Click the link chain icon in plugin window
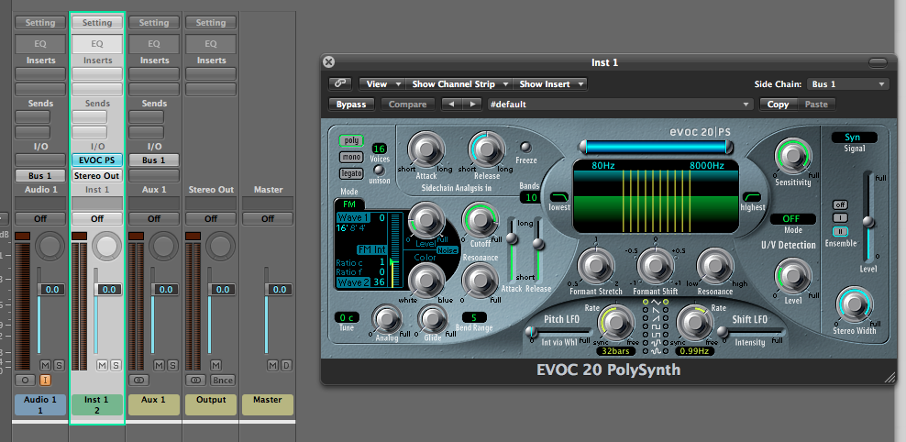The image size is (906, 442). (x=339, y=83)
